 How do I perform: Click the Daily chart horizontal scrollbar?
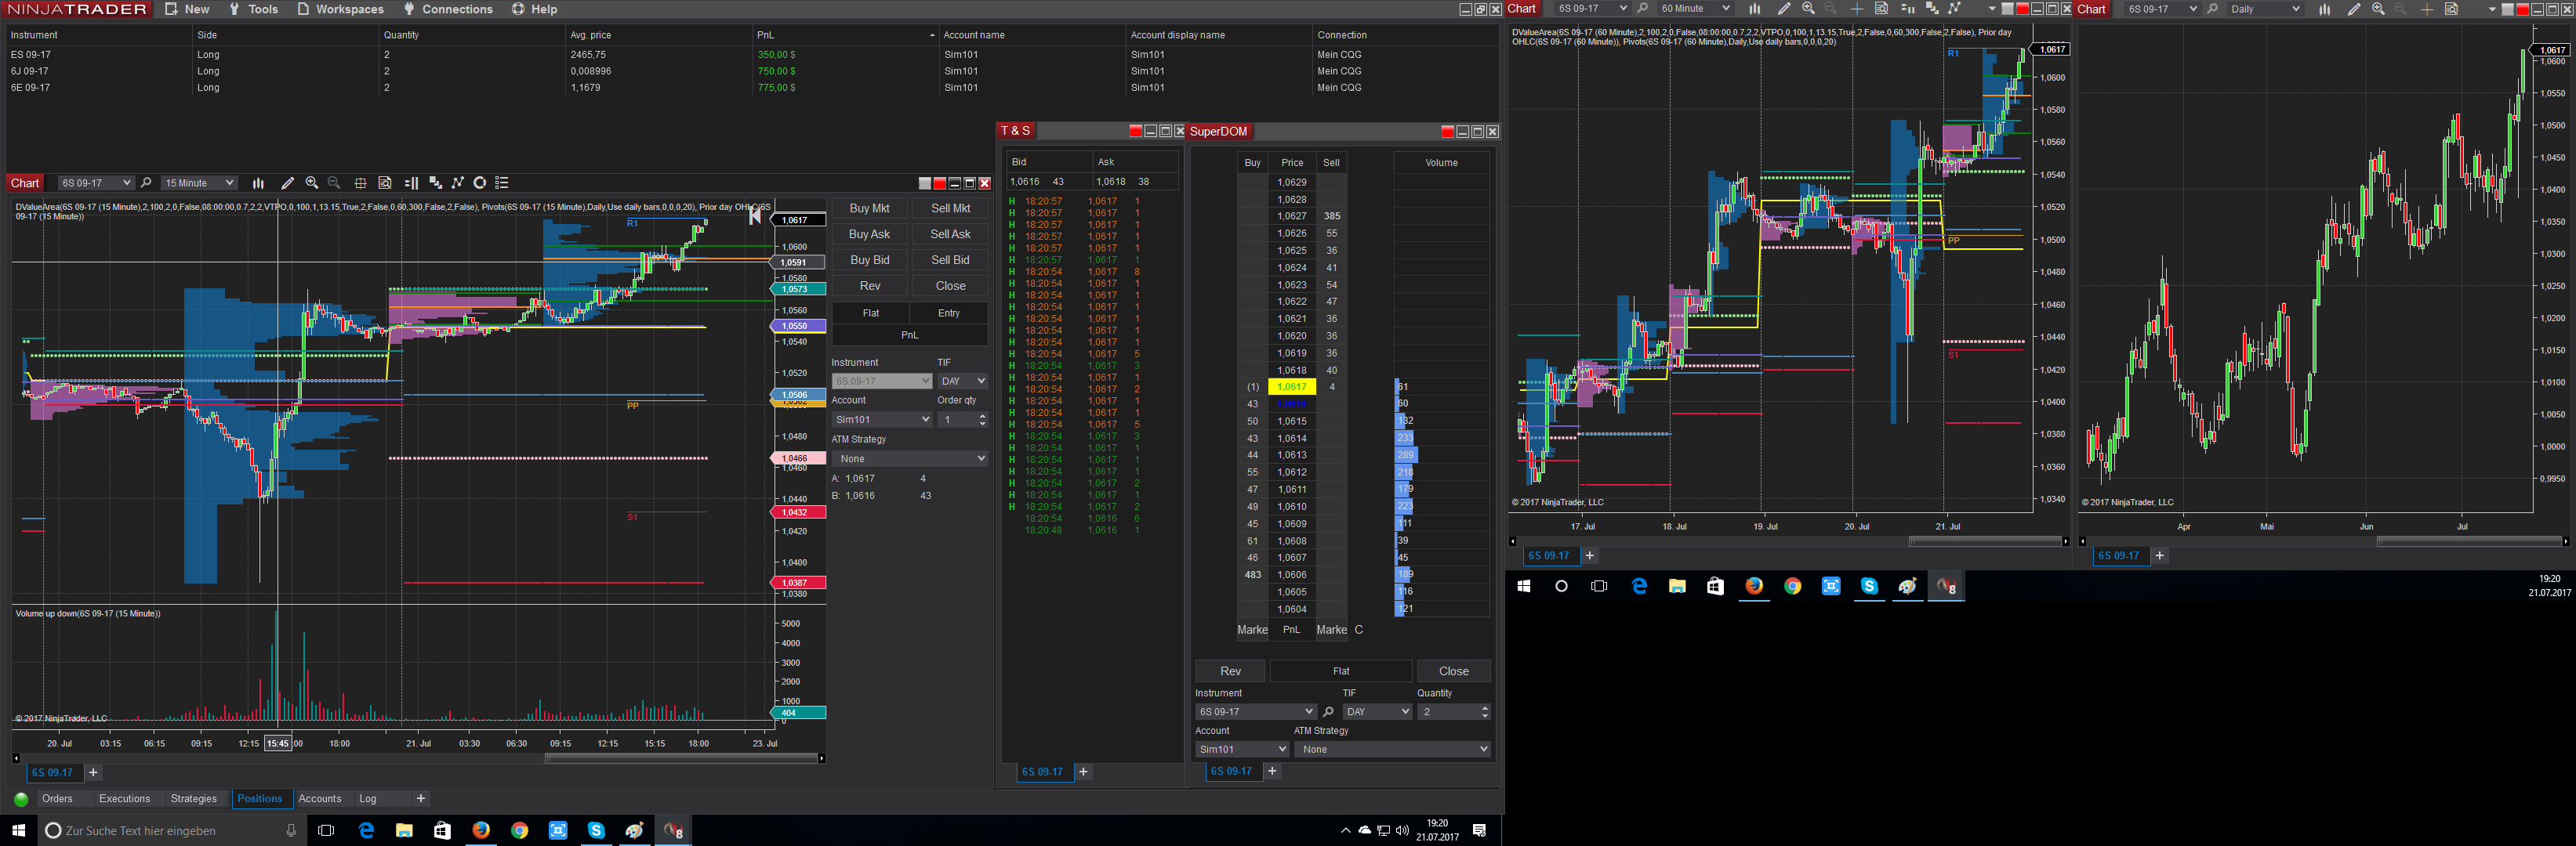click(x=2470, y=541)
